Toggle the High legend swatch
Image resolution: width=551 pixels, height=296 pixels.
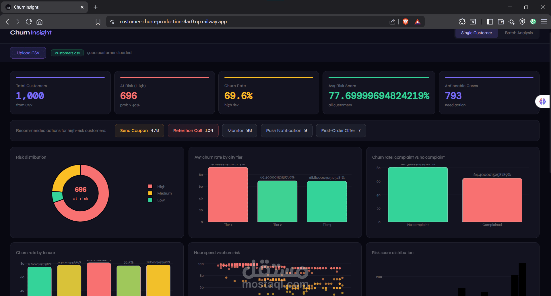coord(150,187)
